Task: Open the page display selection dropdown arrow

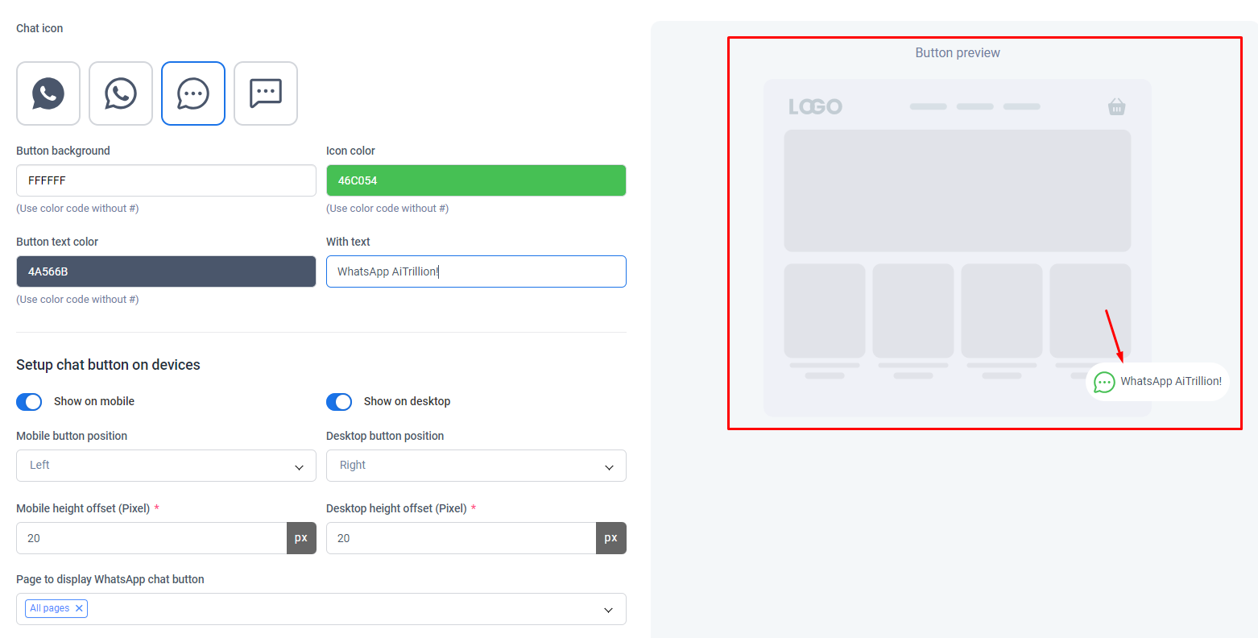Action: coord(608,610)
